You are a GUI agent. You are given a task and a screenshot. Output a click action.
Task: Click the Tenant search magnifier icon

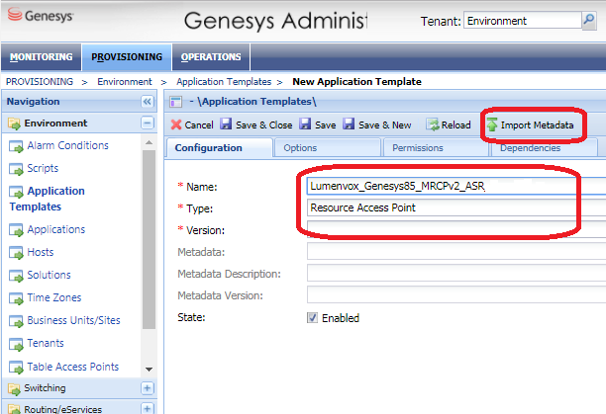coord(590,20)
